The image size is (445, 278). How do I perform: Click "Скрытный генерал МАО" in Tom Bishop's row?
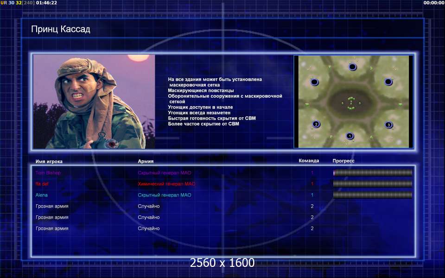click(164, 173)
